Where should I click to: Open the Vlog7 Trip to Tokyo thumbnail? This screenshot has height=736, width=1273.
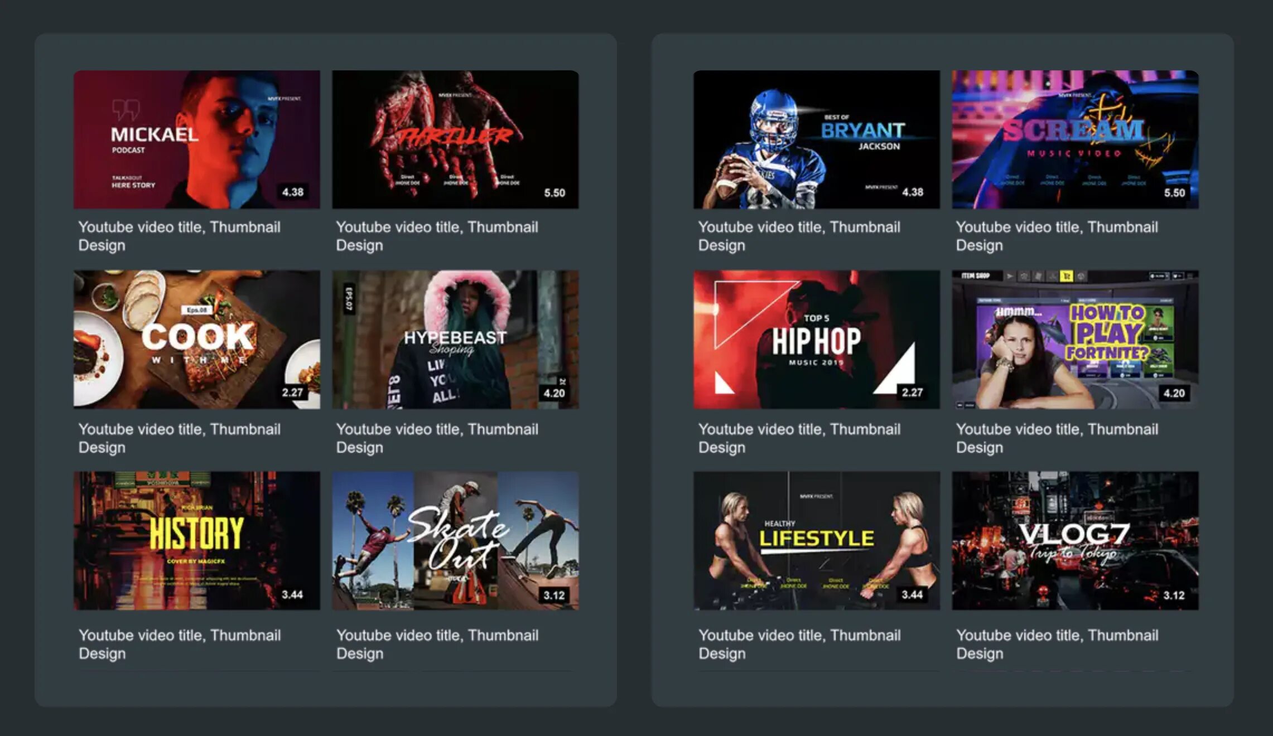coord(1075,540)
